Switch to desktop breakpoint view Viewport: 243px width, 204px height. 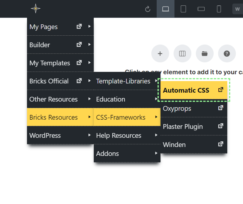coord(166,9)
